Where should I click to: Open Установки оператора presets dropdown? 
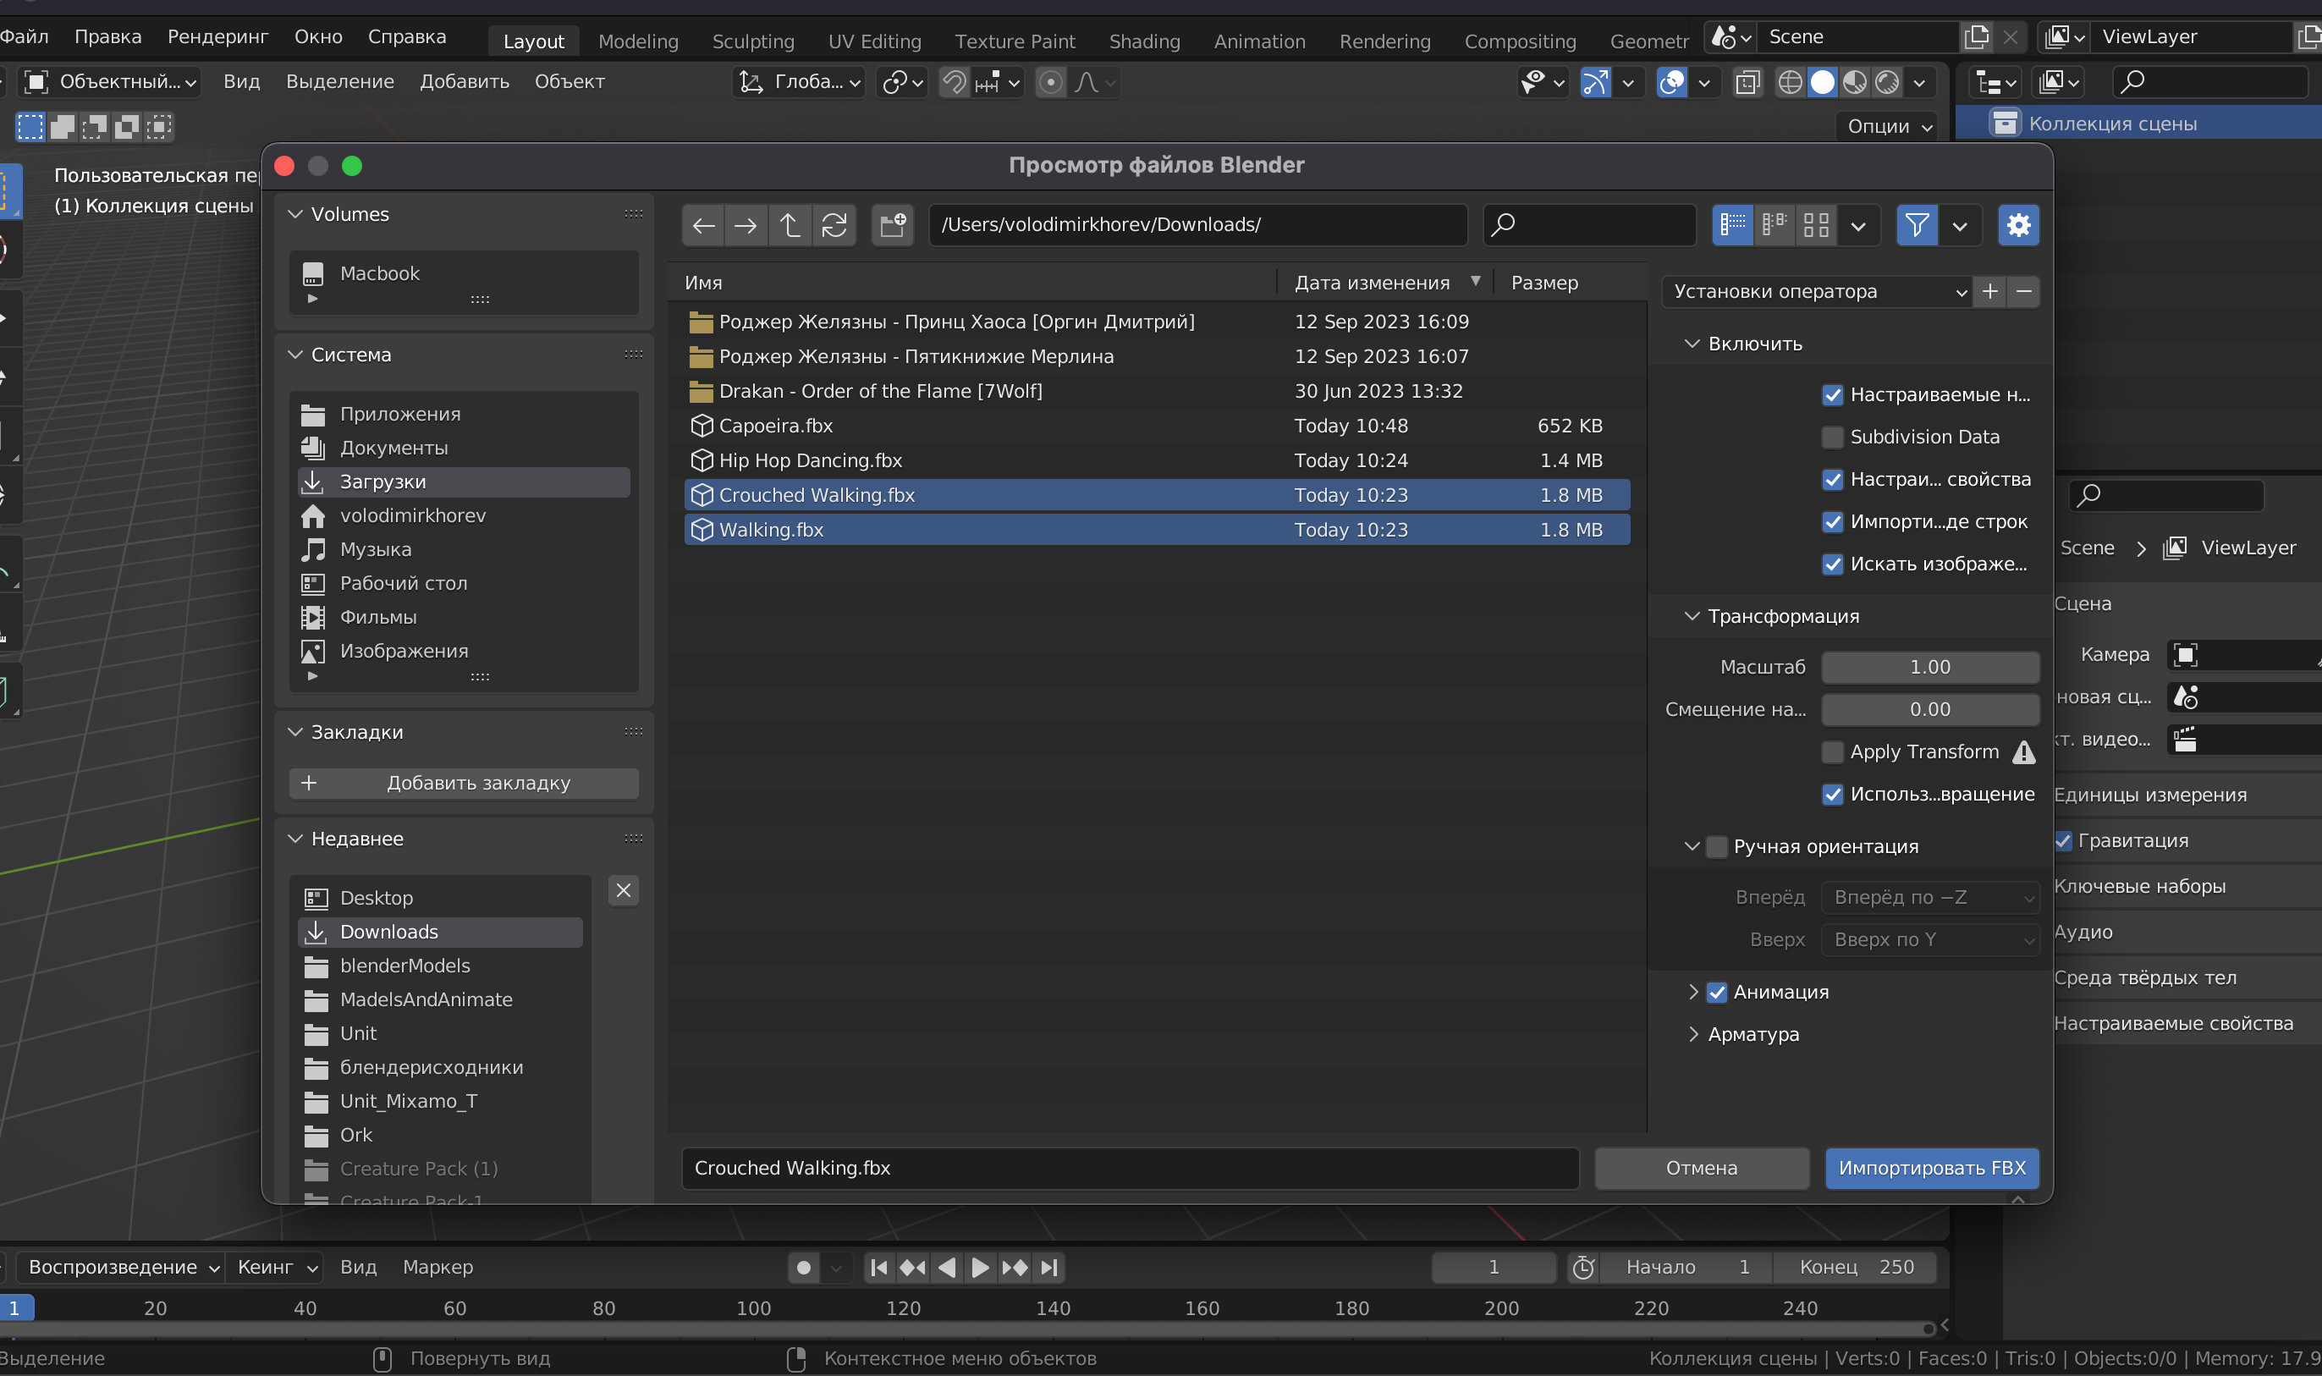[x=1818, y=291]
